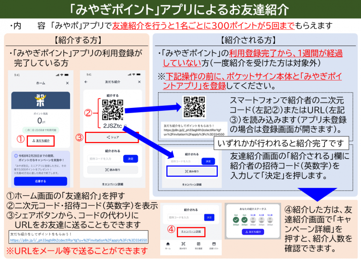The width and height of the screenshot is (361, 260).
Task: Open 店舗リスト icon in bottom navigation
Action: point(213,244)
